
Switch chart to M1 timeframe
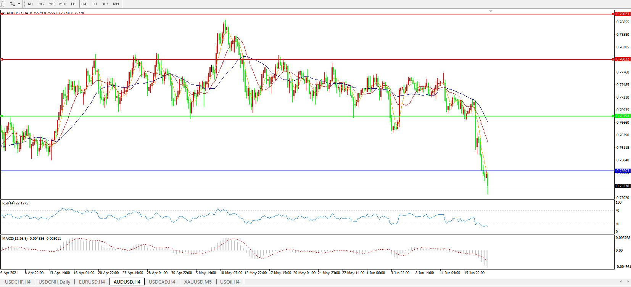click(x=31, y=4)
